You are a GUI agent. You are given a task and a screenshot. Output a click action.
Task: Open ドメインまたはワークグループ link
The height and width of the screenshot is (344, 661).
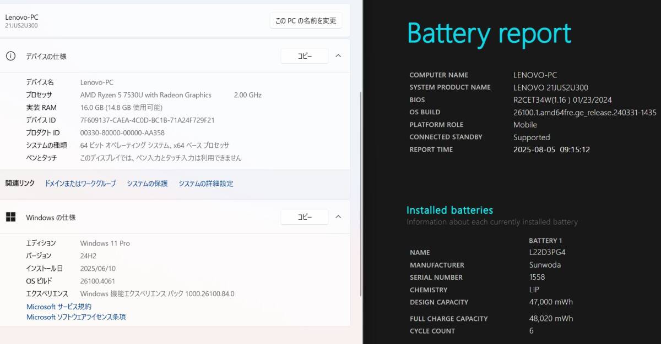point(80,184)
